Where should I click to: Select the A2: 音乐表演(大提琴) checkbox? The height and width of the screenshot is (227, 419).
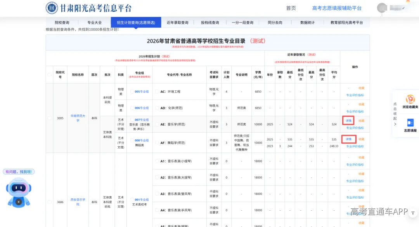pyautogui.click(x=157, y=177)
